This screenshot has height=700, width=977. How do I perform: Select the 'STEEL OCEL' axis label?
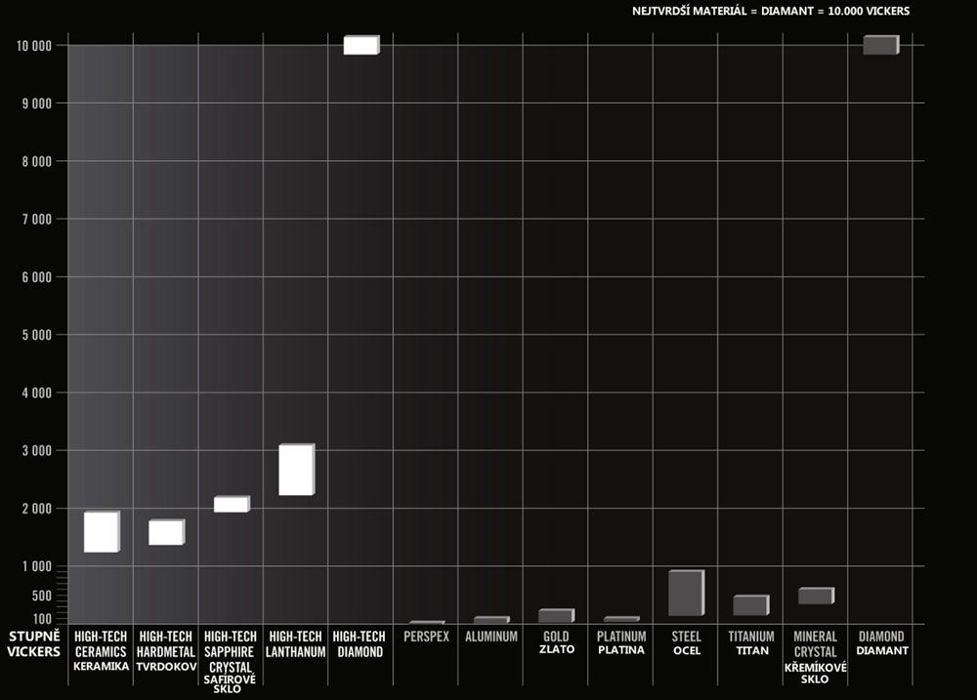point(686,643)
